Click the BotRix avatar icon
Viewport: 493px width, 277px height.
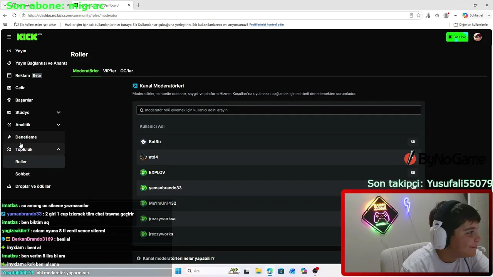tap(143, 142)
